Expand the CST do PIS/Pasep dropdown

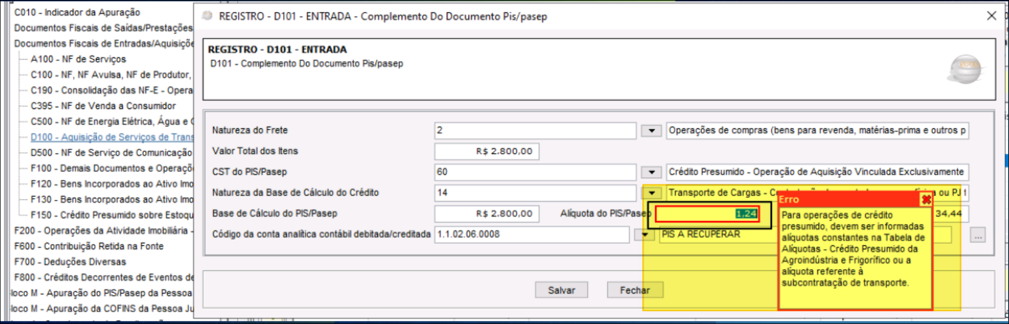tap(651, 172)
